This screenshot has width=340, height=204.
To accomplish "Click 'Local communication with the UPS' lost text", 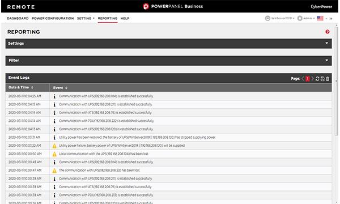I will [104, 154].
